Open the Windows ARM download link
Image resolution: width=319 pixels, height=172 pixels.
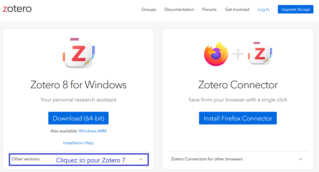click(x=93, y=131)
